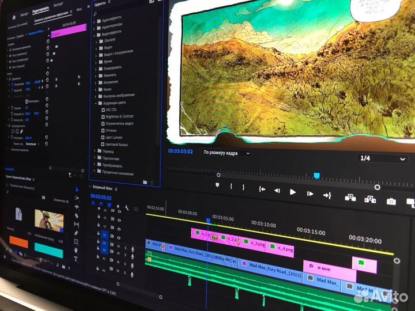Select the Hand tool in the toolbar
Viewport: 415px width, 311px height.
pos(76,249)
